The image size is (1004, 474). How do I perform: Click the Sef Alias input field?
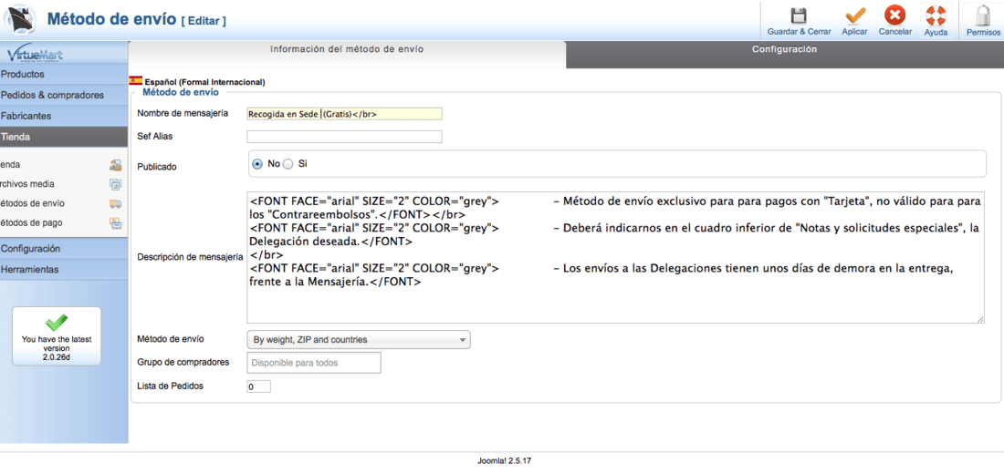click(344, 137)
